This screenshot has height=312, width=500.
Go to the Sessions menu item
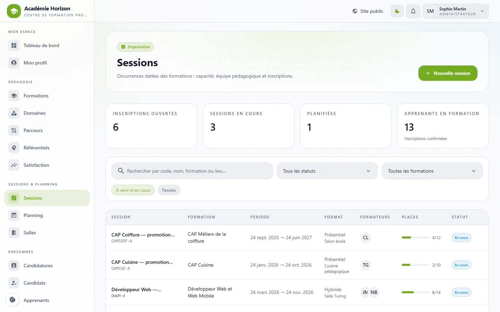click(x=47, y=198)
